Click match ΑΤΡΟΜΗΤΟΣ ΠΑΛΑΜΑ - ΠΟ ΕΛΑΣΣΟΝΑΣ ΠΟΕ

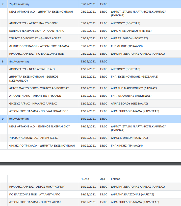point(39,111)
